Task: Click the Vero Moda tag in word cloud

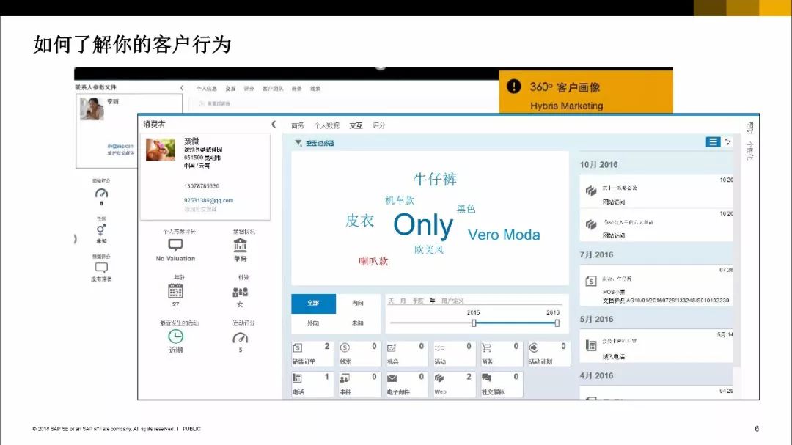Action: click(x=504, y=235)
